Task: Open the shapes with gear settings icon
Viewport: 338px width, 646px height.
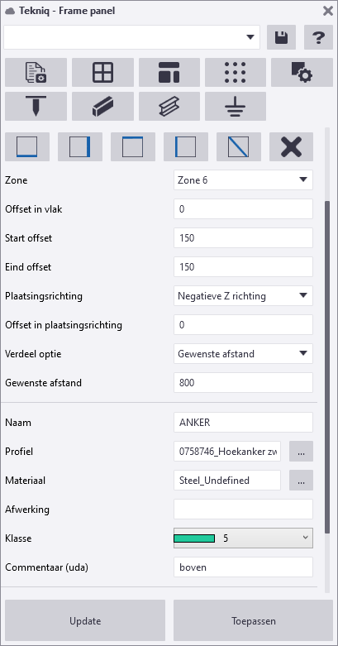Action: [302, 73]
